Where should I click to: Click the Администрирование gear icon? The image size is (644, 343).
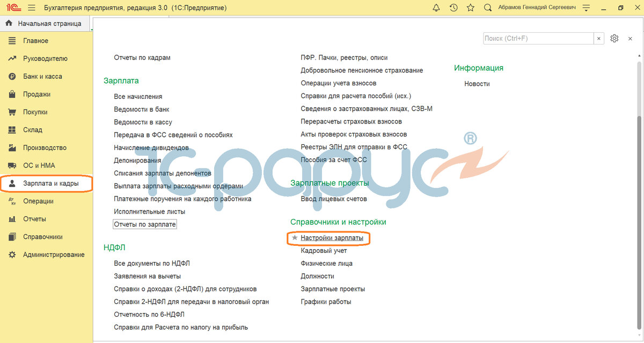(x=12, y=254)
